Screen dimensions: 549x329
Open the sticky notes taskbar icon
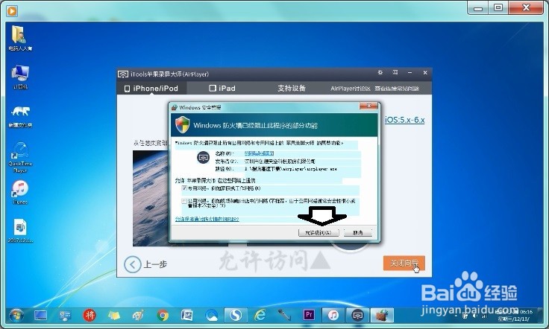pyautogui.click(x=114, y=316)
